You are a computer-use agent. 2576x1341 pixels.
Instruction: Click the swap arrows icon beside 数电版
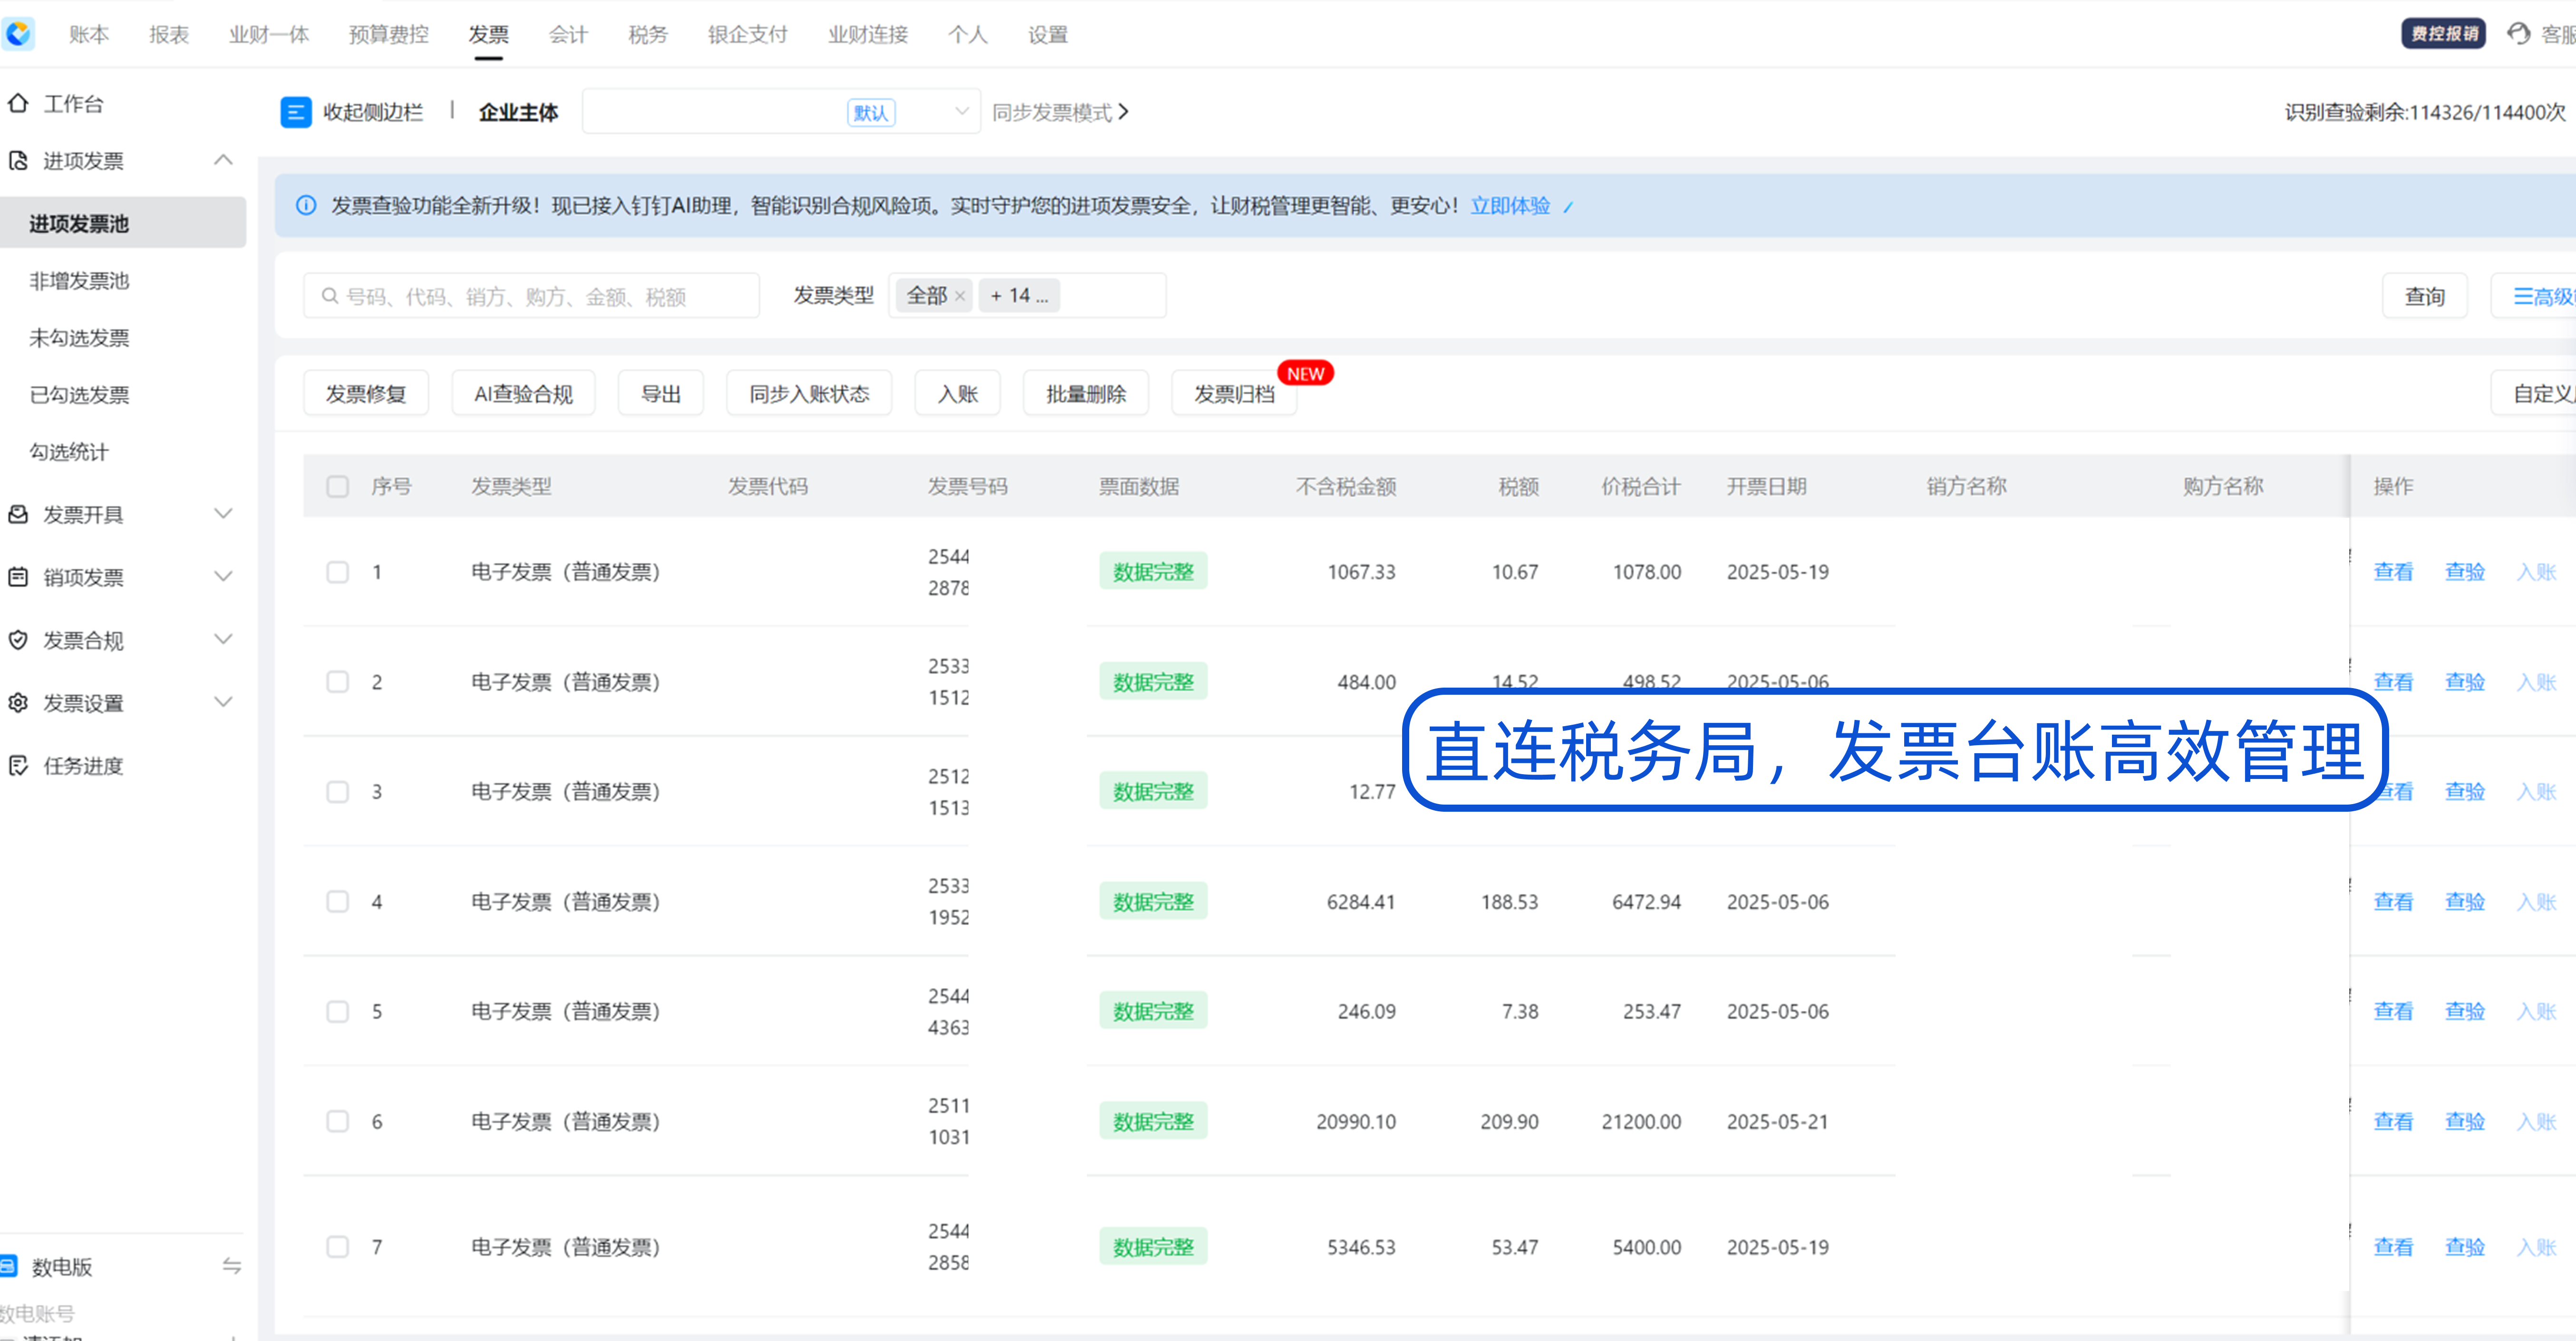(x=231, y=1266)
